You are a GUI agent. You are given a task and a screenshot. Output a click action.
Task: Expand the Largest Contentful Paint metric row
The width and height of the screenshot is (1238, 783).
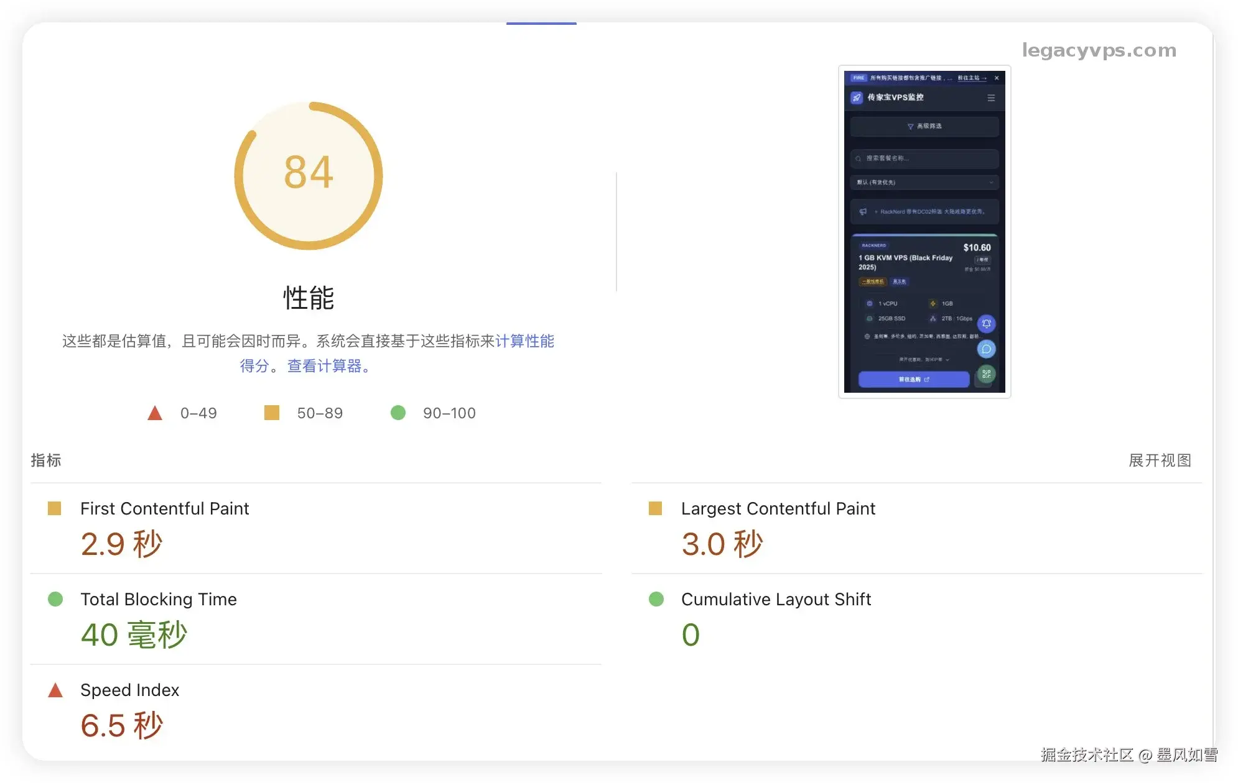778,509
